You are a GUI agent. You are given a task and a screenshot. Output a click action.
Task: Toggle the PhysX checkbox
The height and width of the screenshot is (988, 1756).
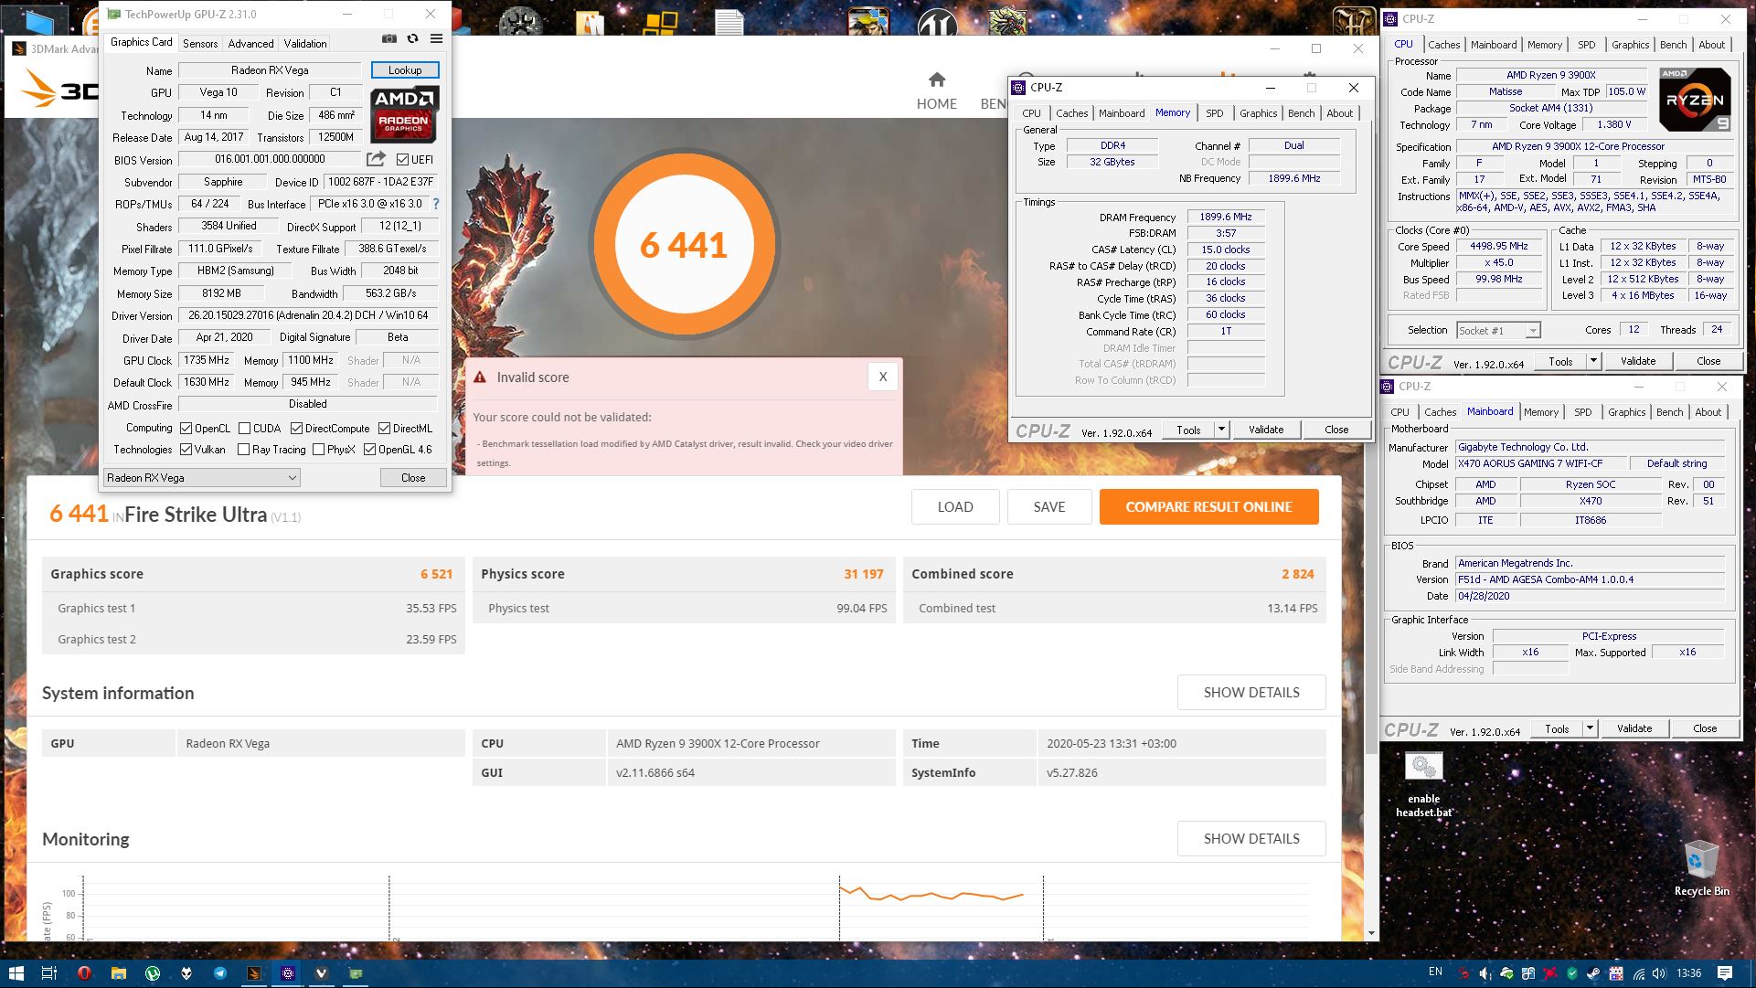[x=318, y=449]
